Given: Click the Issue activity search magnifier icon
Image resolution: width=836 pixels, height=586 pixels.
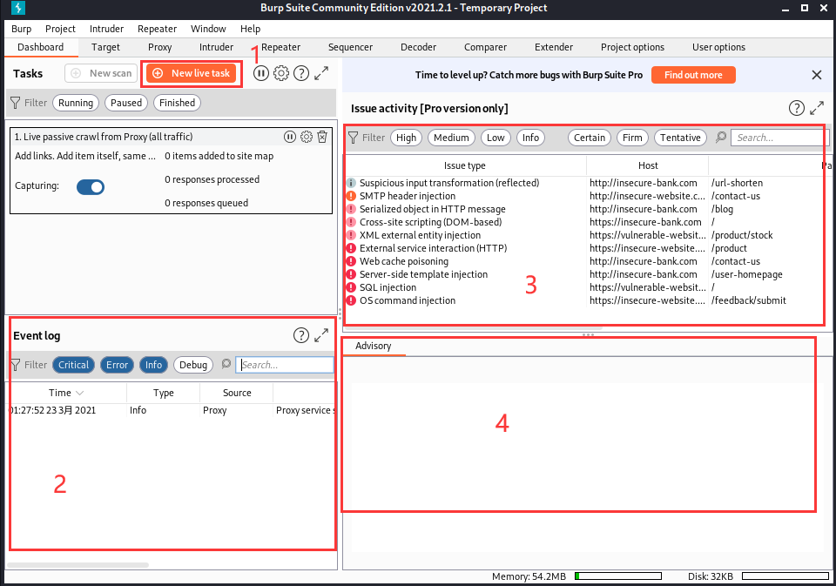Looking at the screenshot, I should (720, 137).
